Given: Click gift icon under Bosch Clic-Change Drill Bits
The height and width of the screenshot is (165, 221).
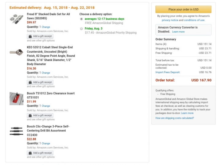Looking at the screenshot, I should (30, 153).
